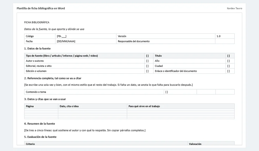Click the 'Enlace o identificador del documento' cell
Viewport: 259px width, 151px height.
189,71
